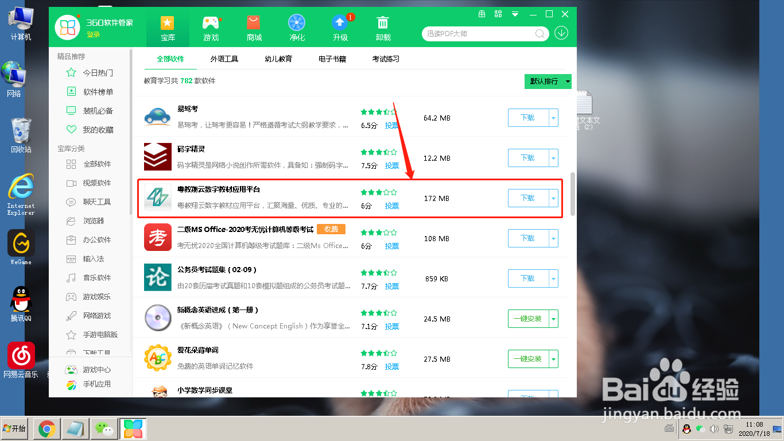Screen dimensions: 784x441
Task: Click the 粤教翔云 app icon
Action: point(158,197)
